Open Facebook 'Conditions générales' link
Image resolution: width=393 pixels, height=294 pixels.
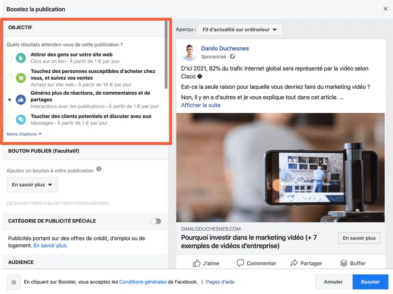[x=143, y=282]
